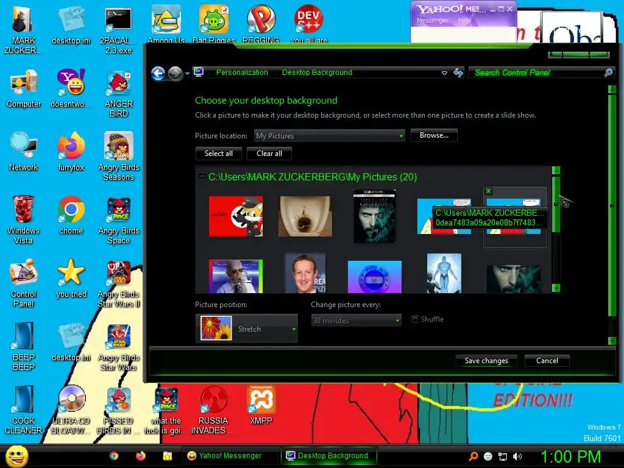
Task: Click the Cancel button
Action: click(x=547, y=361)
